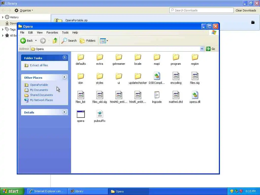260x195 pixels.
Task: Open the mapi folder icon
Action: (157, 57)
